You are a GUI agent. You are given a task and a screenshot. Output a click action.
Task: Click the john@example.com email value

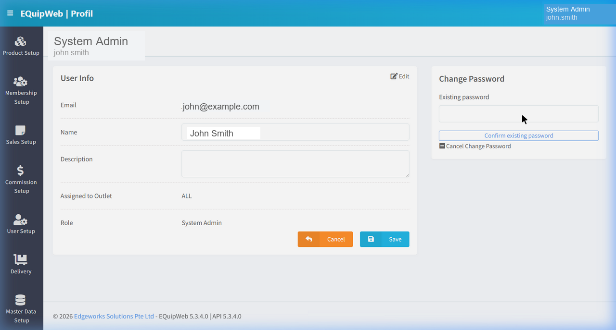(x=221, y=107)
